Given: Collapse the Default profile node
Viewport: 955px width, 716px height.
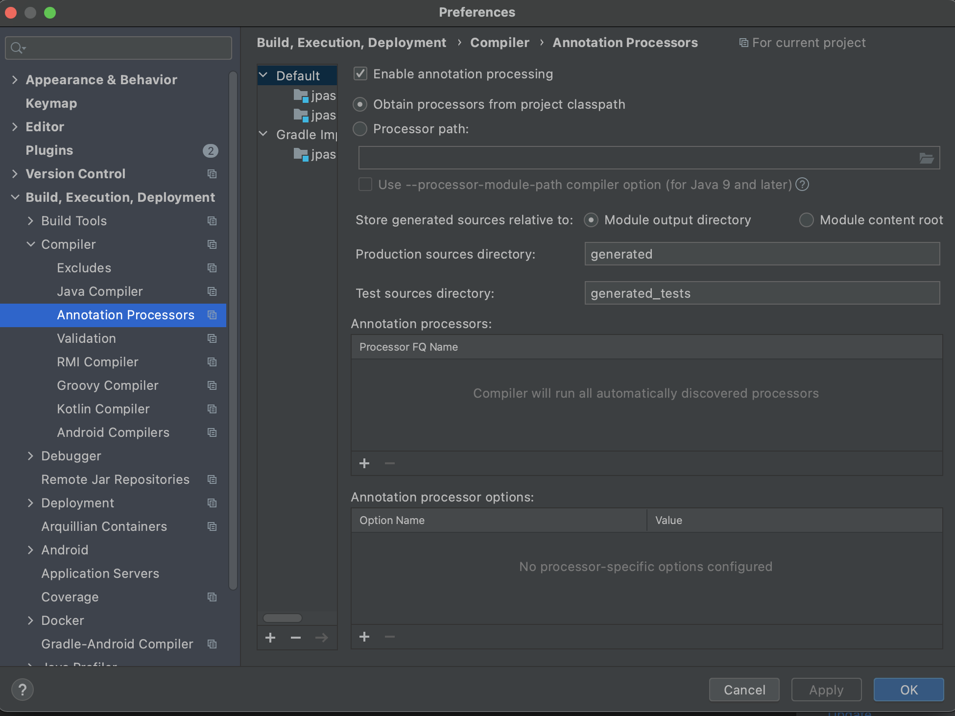Looking at the screenshot, I should (x=263, y=75).
